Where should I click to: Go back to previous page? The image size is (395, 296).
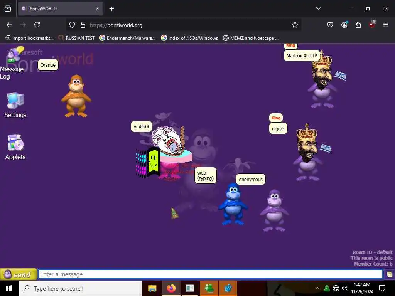click(x=9, y=25)
